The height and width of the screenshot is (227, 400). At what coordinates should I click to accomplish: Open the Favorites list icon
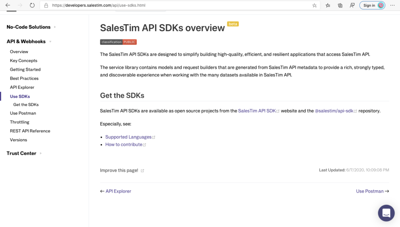pyautogui.click(x=328, y=5)
